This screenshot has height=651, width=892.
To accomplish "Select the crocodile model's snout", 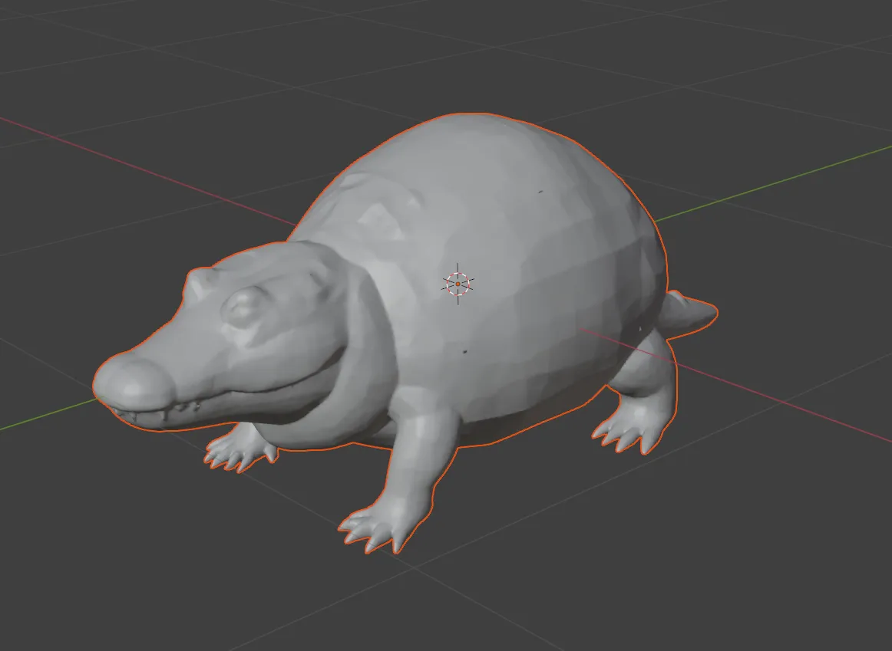I will click(x=177, y=360).
